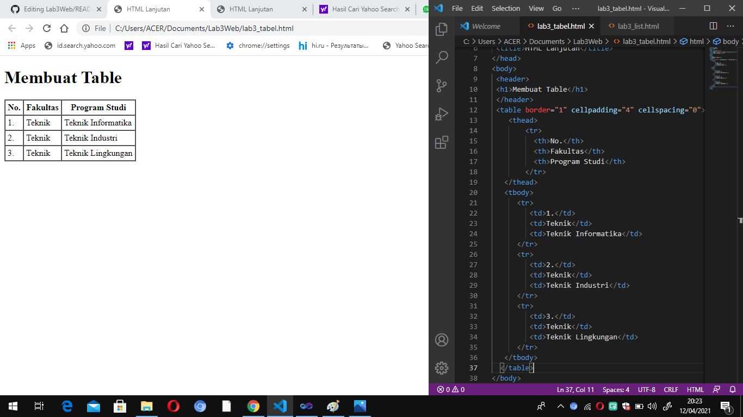743x417 pixels.
Task: Select indentation via Spaces: 4
Action: [616, 389]
